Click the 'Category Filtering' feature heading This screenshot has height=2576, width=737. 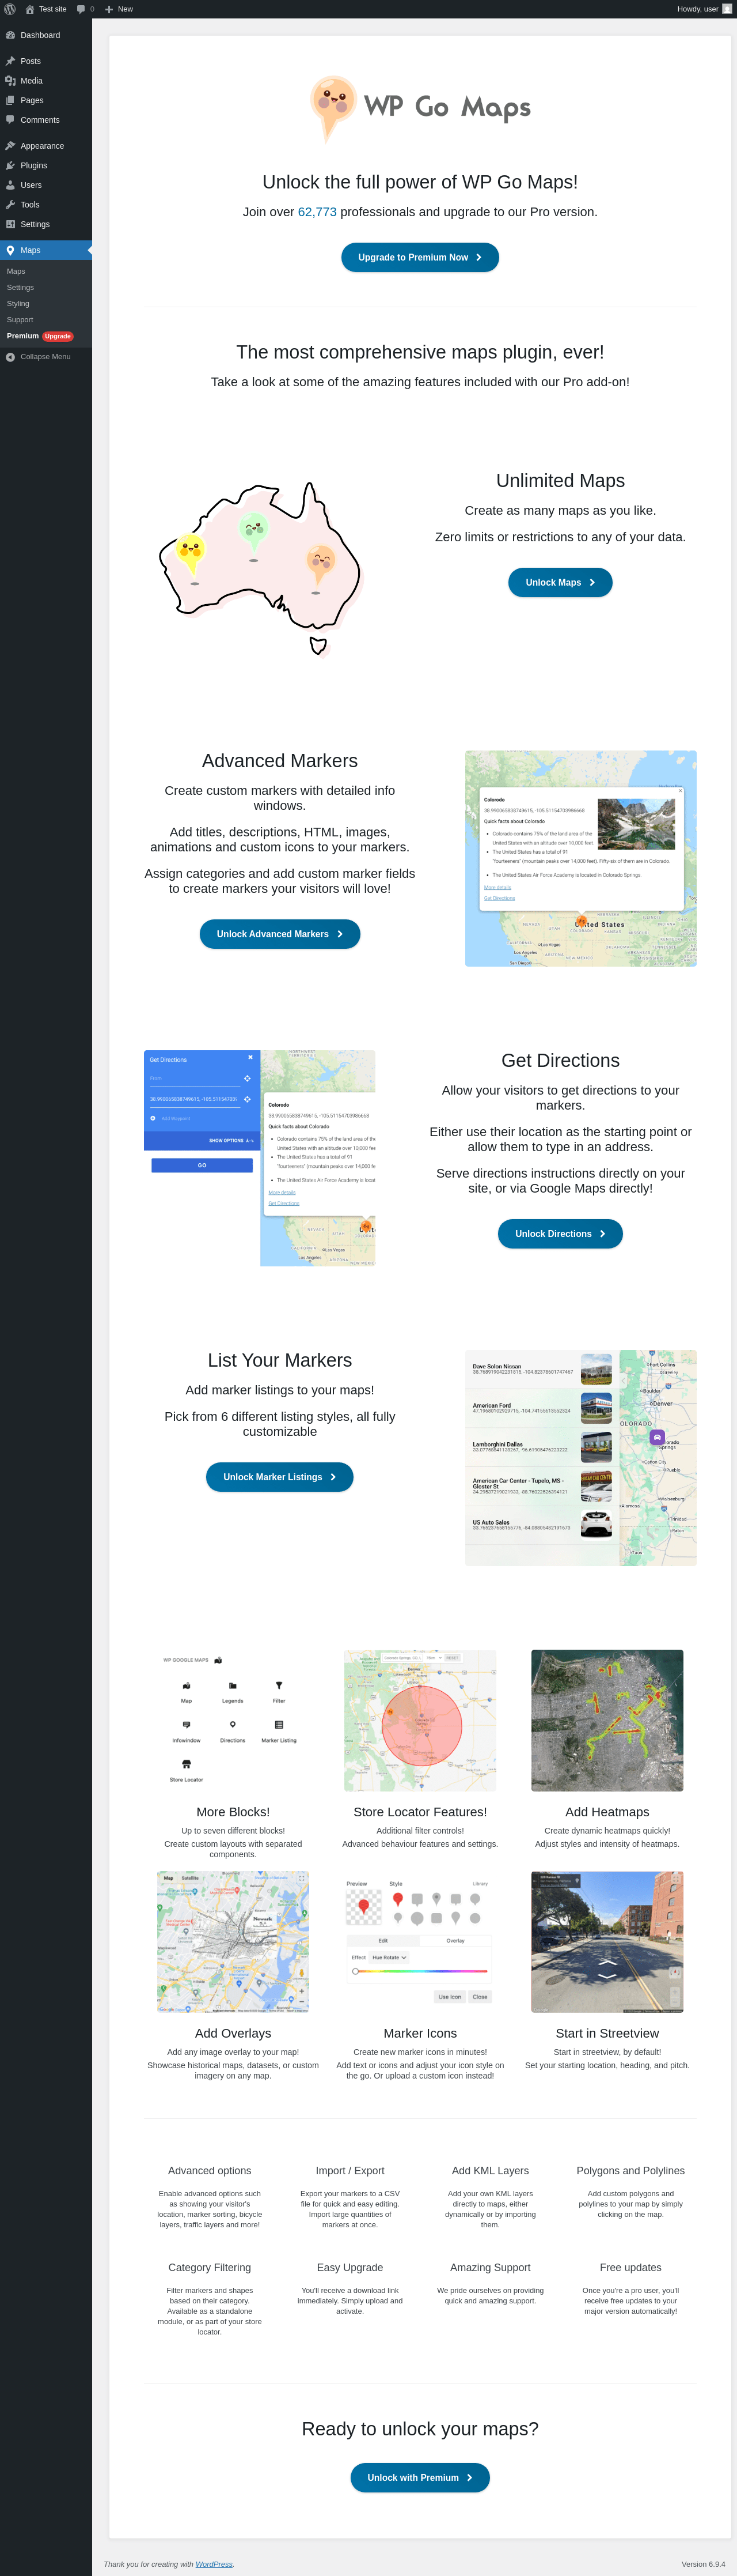[x=210, y=2268]
